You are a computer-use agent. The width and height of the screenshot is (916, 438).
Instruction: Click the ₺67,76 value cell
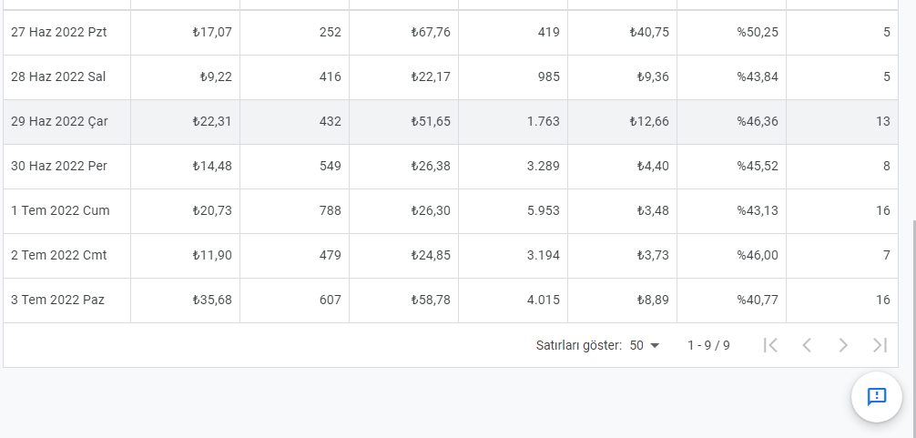tap(403, 32)
